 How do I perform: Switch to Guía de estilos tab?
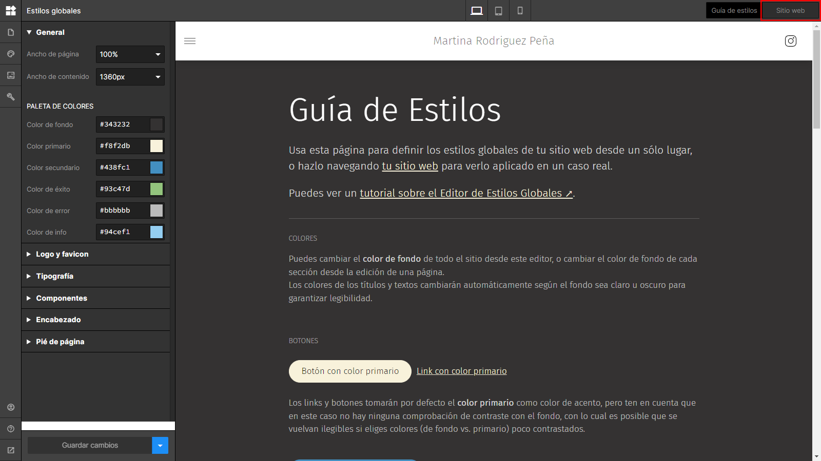click(734, 11)
